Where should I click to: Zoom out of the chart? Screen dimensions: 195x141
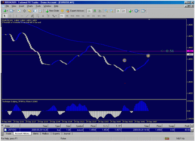(x=111, y=11)
